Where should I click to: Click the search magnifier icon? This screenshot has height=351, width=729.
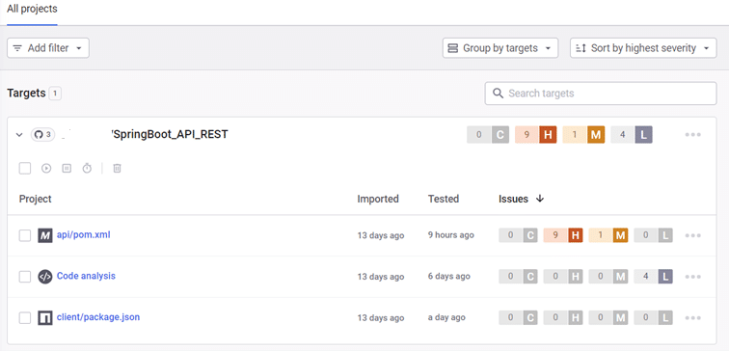pyautogui.click(x=498, y=94)
